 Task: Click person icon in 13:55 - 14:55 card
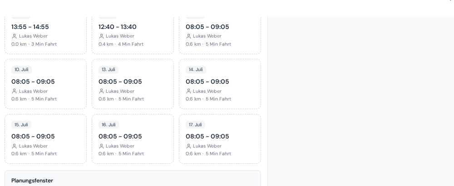coord(14,36)
